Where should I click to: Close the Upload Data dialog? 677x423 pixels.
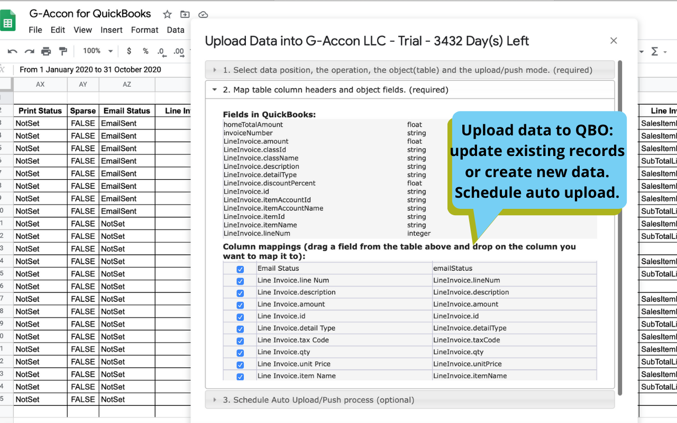pyautogui.click(x=614, y=41)
